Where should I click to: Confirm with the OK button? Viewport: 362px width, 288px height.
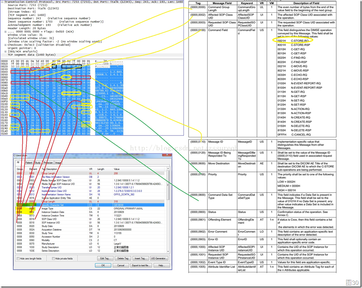pos(103,265)
